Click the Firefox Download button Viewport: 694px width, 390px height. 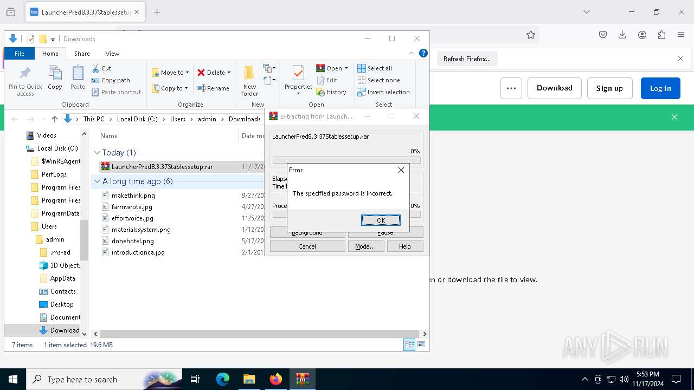tap(555, 88)
